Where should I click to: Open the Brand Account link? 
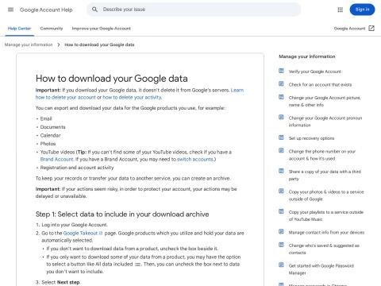tap(56, 159)
